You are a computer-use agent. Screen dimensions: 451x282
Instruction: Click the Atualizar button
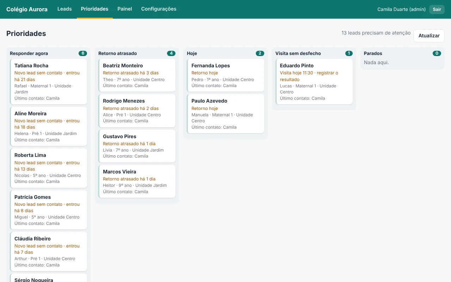click(x=429, y=36)
